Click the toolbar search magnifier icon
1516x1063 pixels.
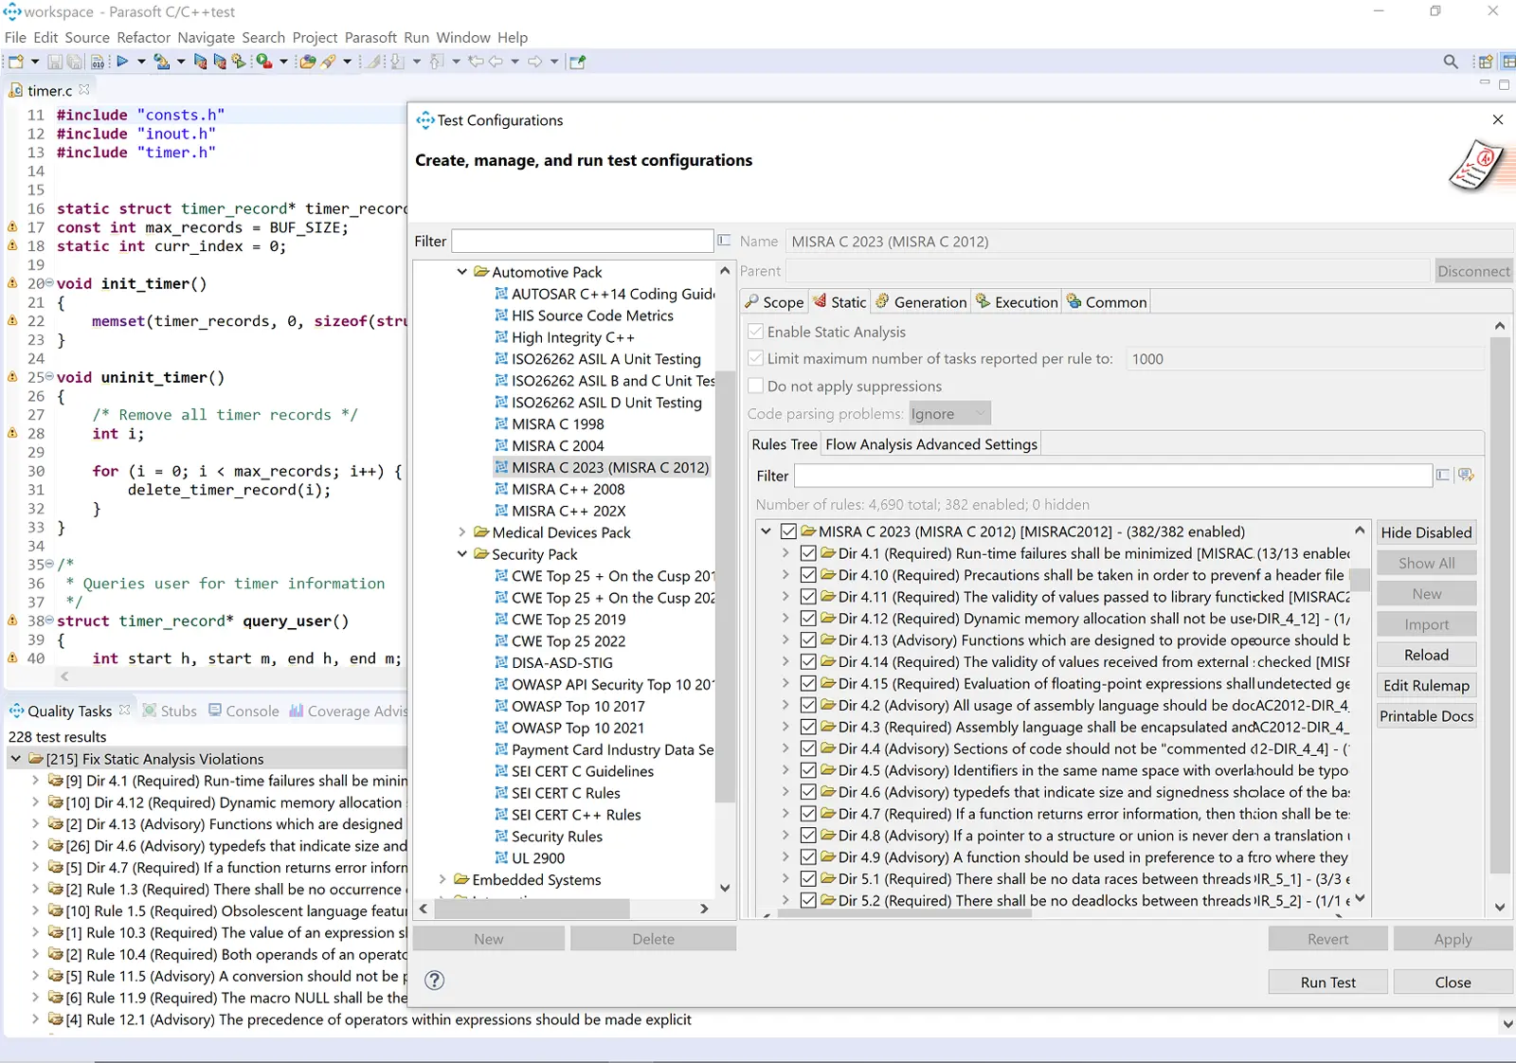(1450, 62)
